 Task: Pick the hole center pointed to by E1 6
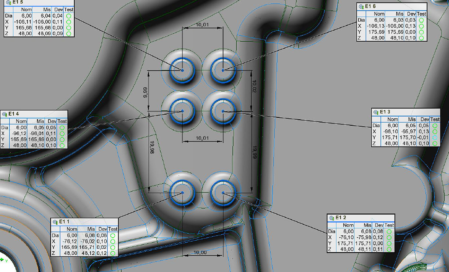[x=223, y=70]
